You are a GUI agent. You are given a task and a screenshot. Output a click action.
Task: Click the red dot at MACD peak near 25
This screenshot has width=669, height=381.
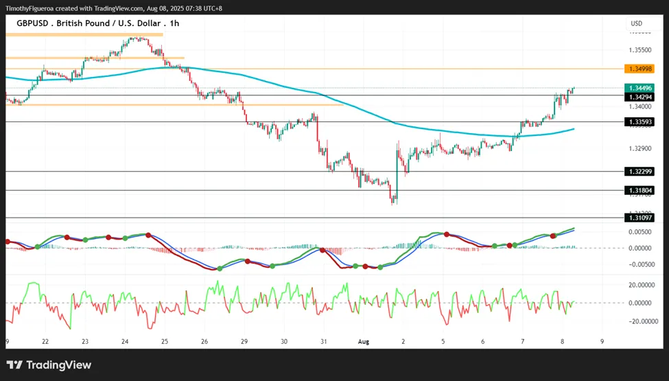[x=148, y=235]
